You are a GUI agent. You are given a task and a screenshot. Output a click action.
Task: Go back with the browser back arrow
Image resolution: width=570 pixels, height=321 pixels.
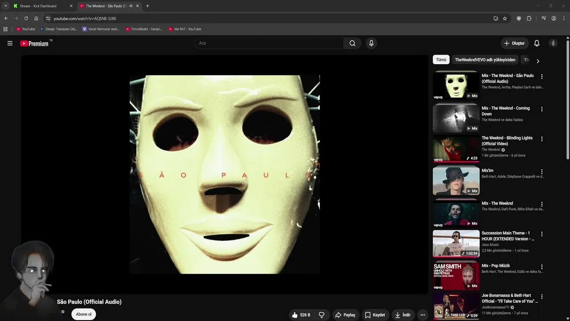point(6,18)
